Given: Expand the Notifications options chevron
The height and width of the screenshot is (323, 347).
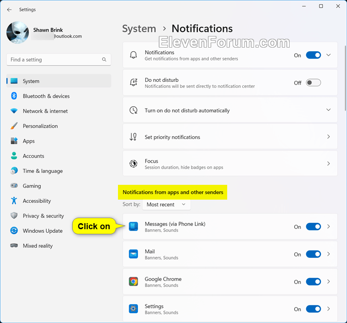Looking at the screenshot, I should (x=328, y=55).
